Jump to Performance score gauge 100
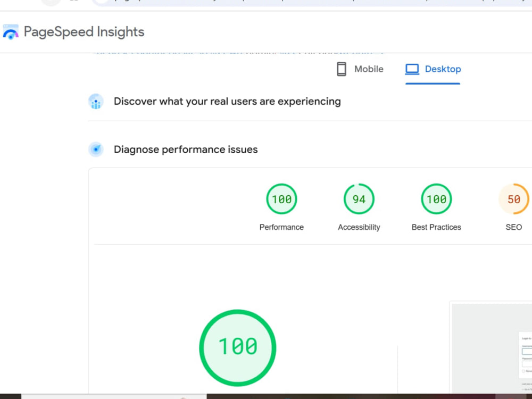Image resolution: width=532 pixels, height=399 pixels. pyautogui.click(x=281, y=199)
